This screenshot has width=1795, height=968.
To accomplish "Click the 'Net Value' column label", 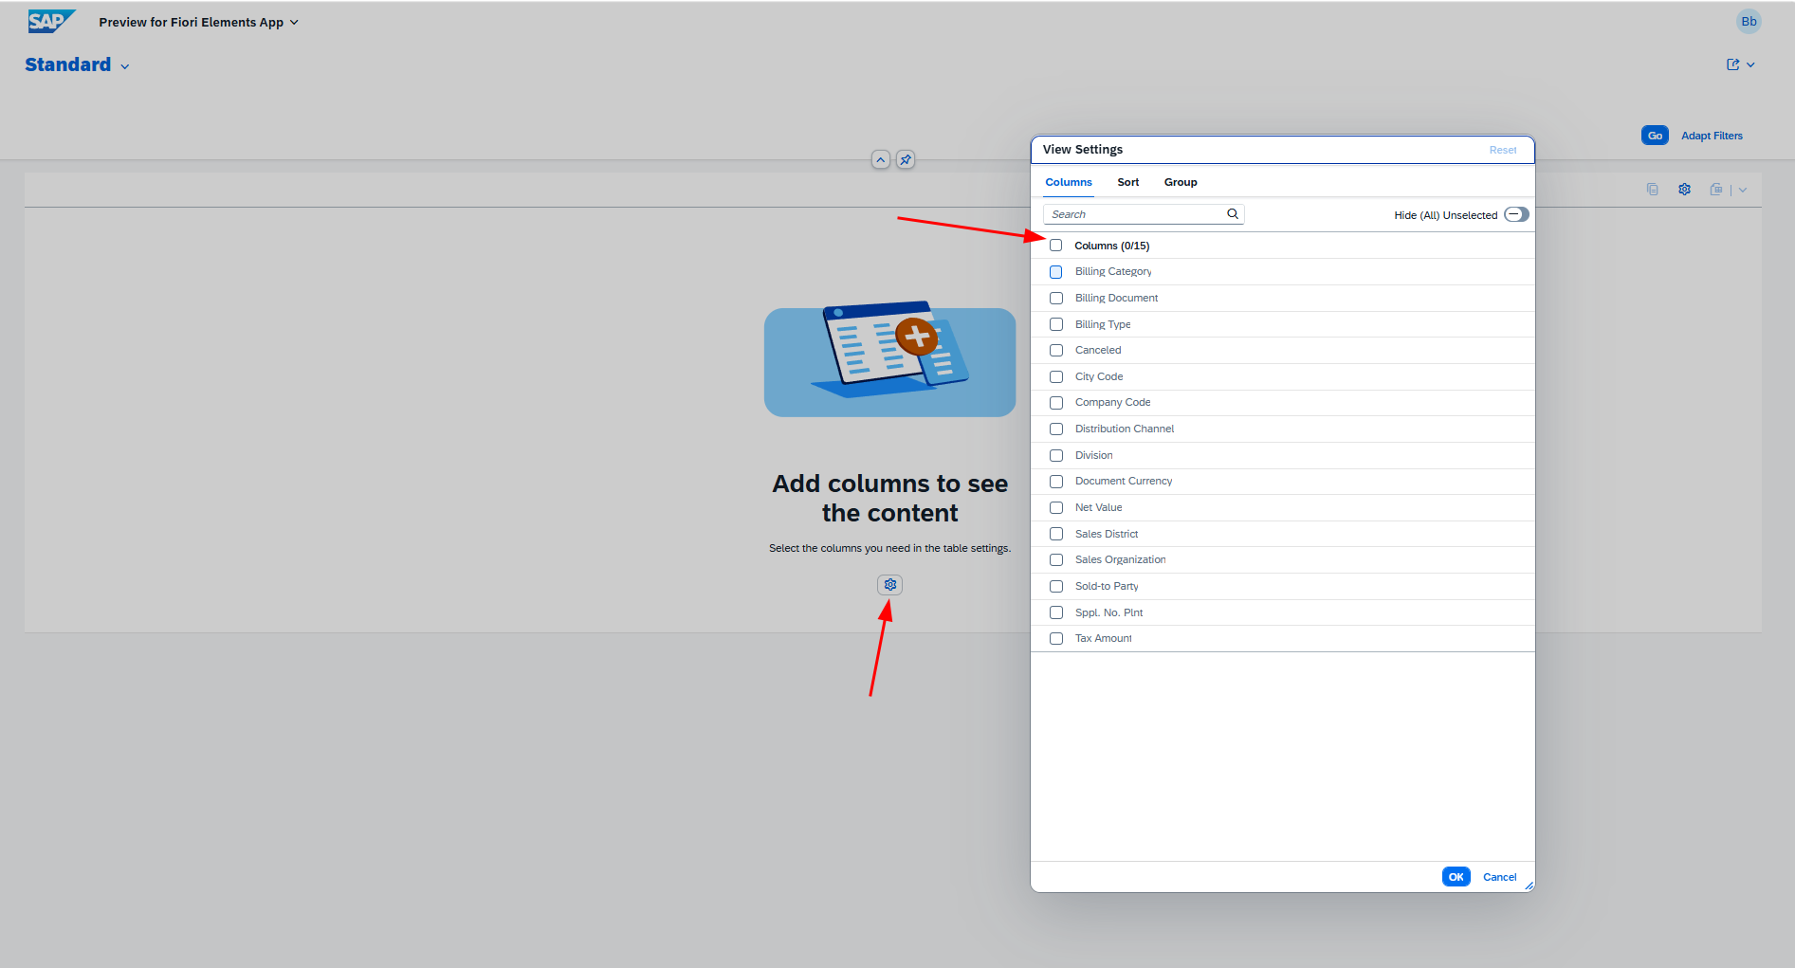I will pos(1098,507).
